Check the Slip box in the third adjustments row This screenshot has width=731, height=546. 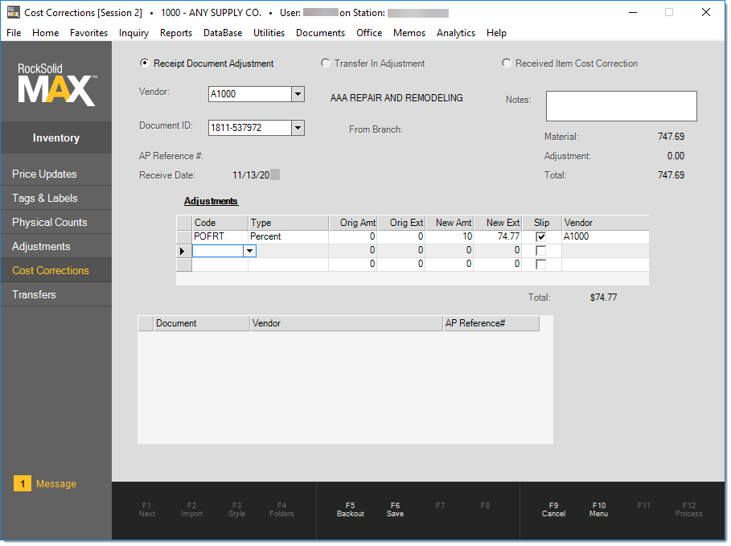coord(540,265)
